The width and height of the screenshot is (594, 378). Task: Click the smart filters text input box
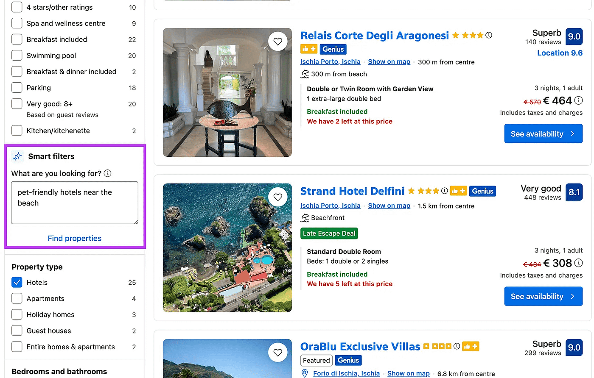click(75, 203)
